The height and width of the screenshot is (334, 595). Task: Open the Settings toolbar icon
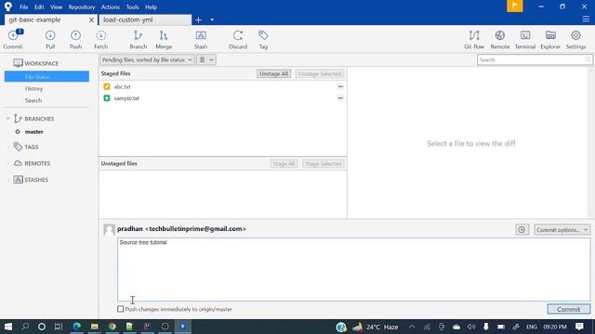pos(575,39)
